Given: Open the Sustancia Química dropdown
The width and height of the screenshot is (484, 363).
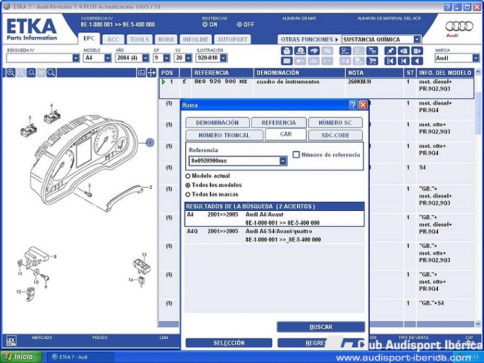Looking at the screenshot, I should (x=417, y=39).
